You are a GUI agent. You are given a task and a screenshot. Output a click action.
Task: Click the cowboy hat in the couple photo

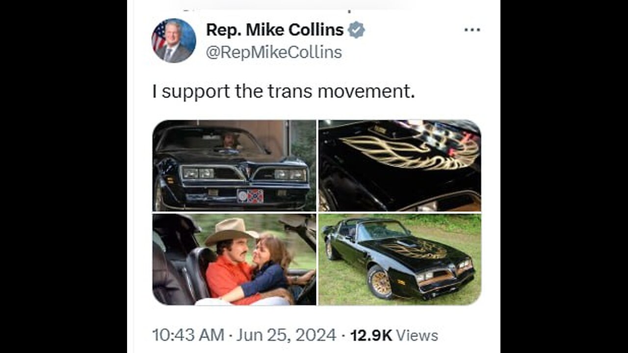231,230
